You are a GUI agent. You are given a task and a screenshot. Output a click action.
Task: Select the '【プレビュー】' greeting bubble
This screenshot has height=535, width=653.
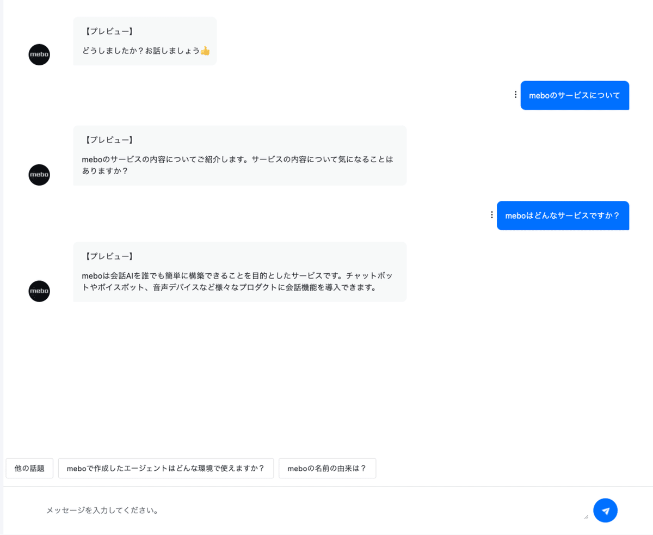144,41
